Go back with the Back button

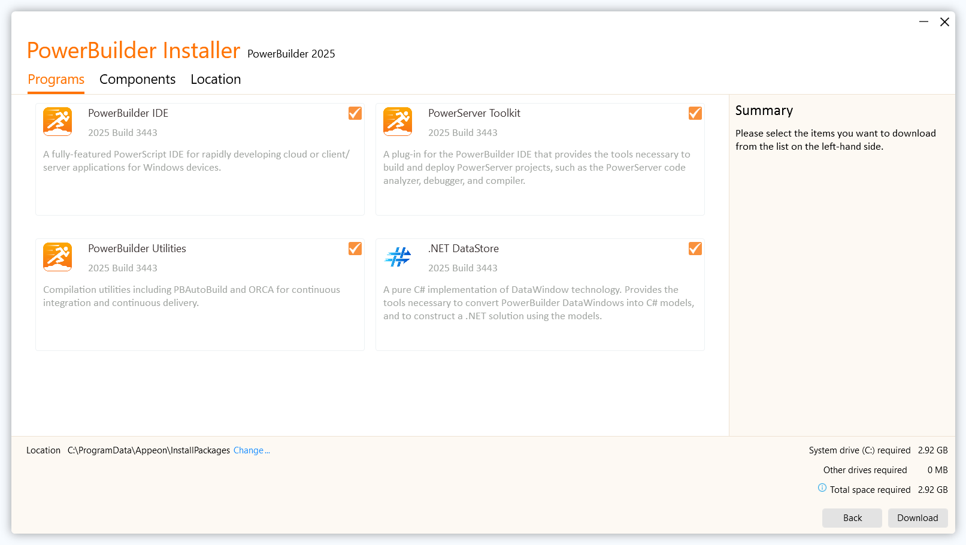click(x=852, y=518)
